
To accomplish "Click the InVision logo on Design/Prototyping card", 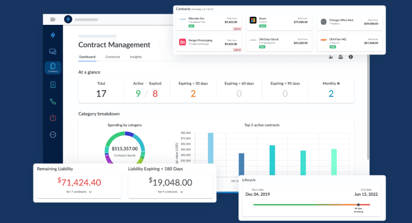I will click(183, 42).
